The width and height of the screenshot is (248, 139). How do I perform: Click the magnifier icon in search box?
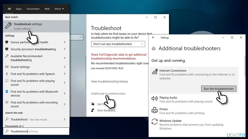coord(7,131)
